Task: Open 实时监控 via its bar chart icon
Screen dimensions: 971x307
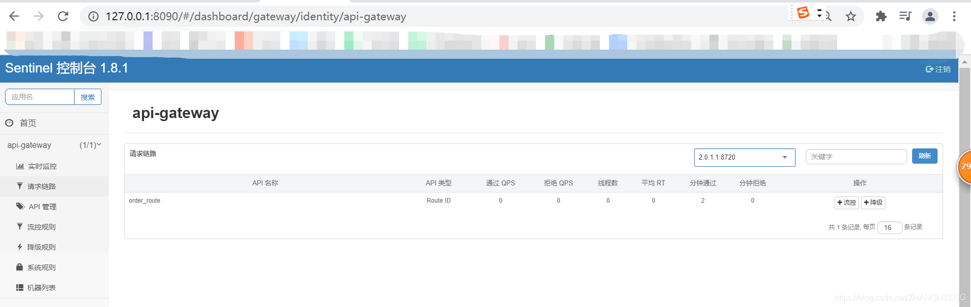Action: click(x=20, y=166)
